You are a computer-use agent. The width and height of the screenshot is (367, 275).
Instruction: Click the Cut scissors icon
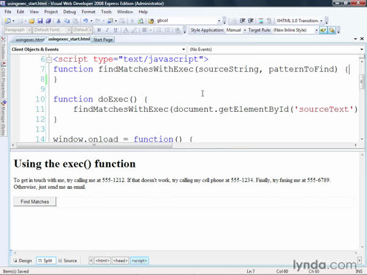[x=58, y=20]
